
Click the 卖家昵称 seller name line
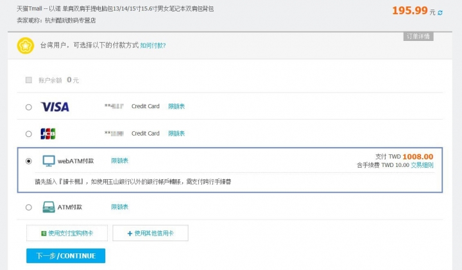coord(56,20)
